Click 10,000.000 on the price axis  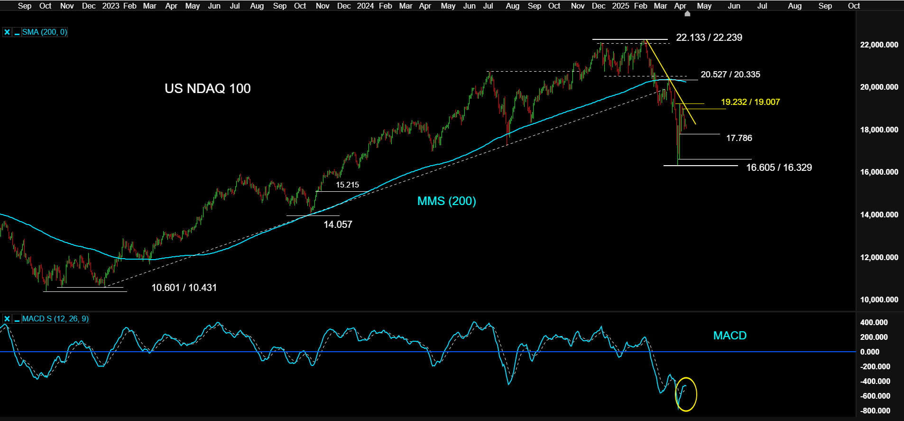tap(879, 299)
